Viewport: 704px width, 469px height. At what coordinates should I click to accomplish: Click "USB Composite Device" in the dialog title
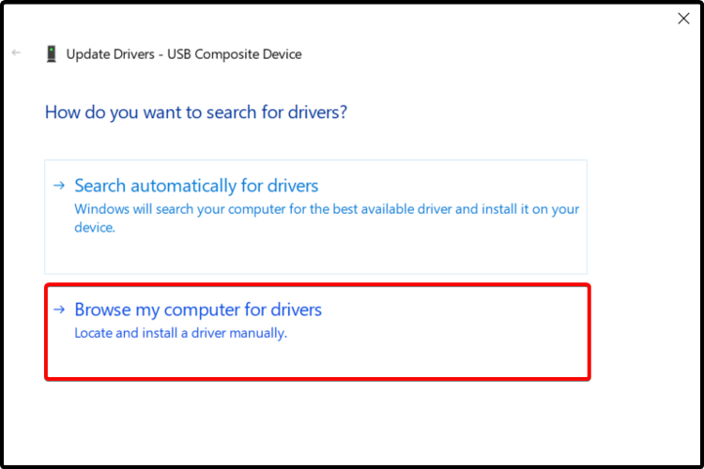pos(235,53)
